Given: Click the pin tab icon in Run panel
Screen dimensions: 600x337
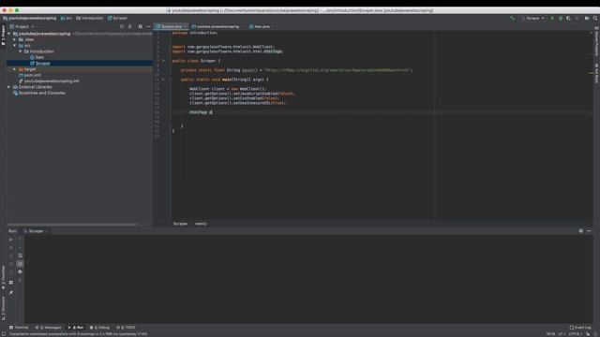Looking at the screenshot, I should click(x=10, y=293).
